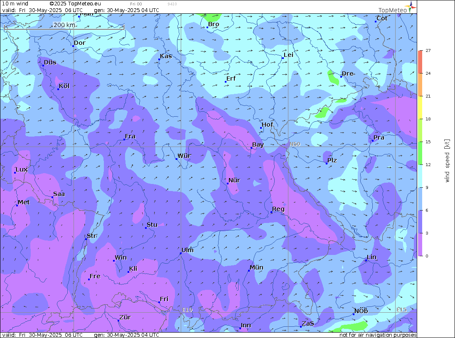Image resolution: width=455 pixels, height=338 pixels.
Task: Click the TopMeteo brand name text
Action: 393,10
